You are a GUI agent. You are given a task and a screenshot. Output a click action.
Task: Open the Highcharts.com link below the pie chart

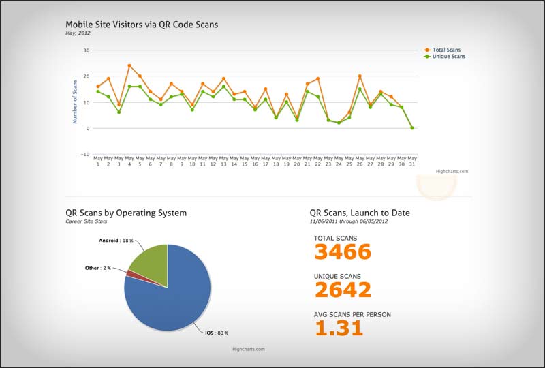point(247,349)
